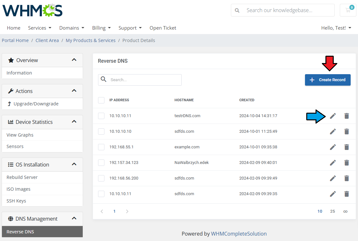
Task: Click the Reverse DNS search field
Action: click(x=144, y=80)
